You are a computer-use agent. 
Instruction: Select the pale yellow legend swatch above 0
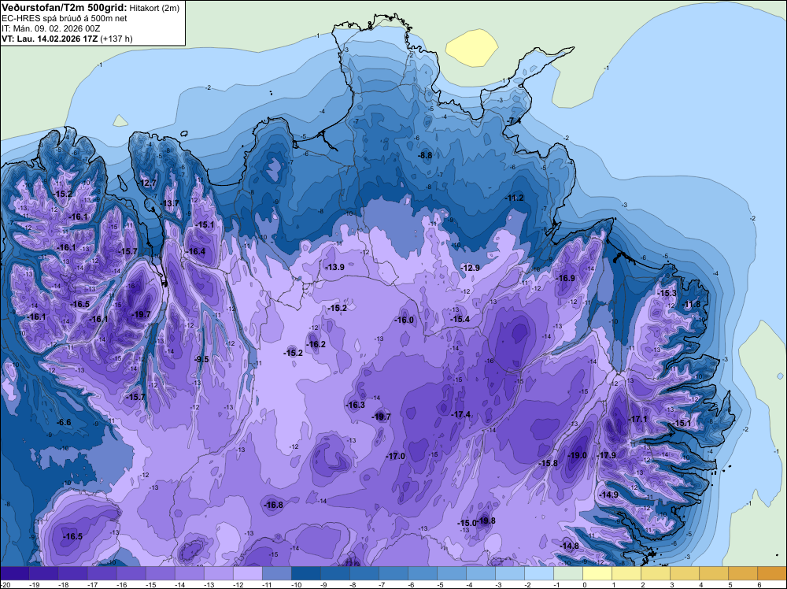597,573
